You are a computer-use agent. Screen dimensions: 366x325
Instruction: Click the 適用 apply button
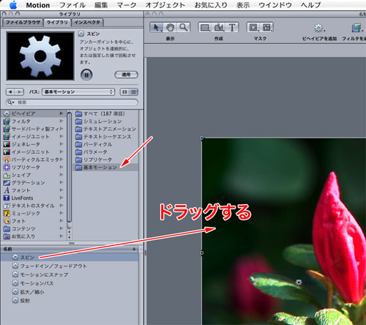click(127, 75)
